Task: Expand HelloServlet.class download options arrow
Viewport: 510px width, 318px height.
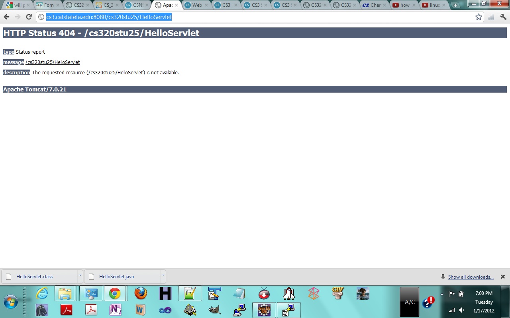Action: [x=80, y=275]
